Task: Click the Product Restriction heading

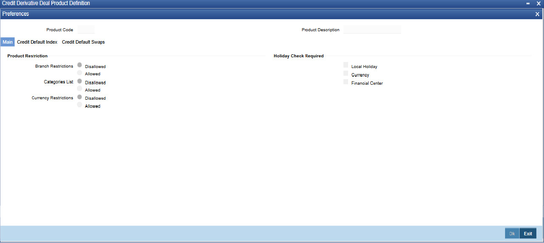Action: 27,56
